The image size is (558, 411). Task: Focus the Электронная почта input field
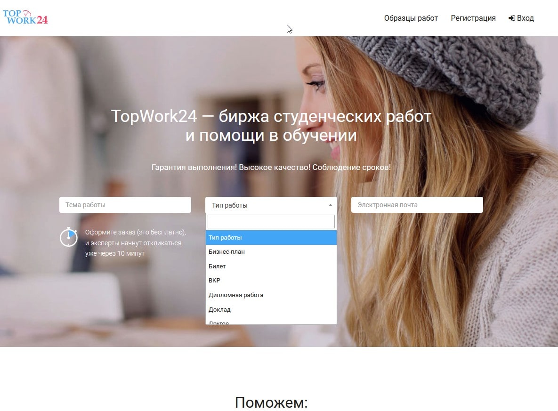point(417,205)
